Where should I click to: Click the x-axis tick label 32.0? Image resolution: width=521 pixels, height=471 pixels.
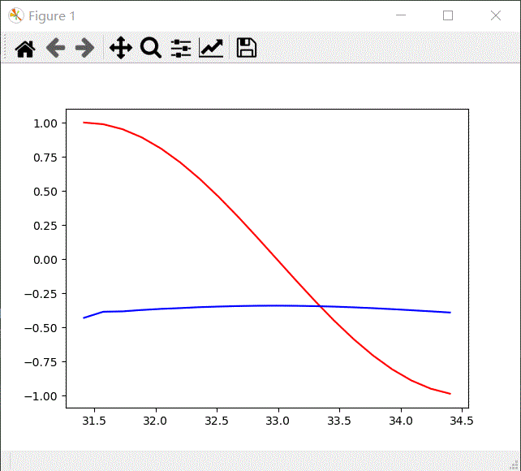click(156, 421)
